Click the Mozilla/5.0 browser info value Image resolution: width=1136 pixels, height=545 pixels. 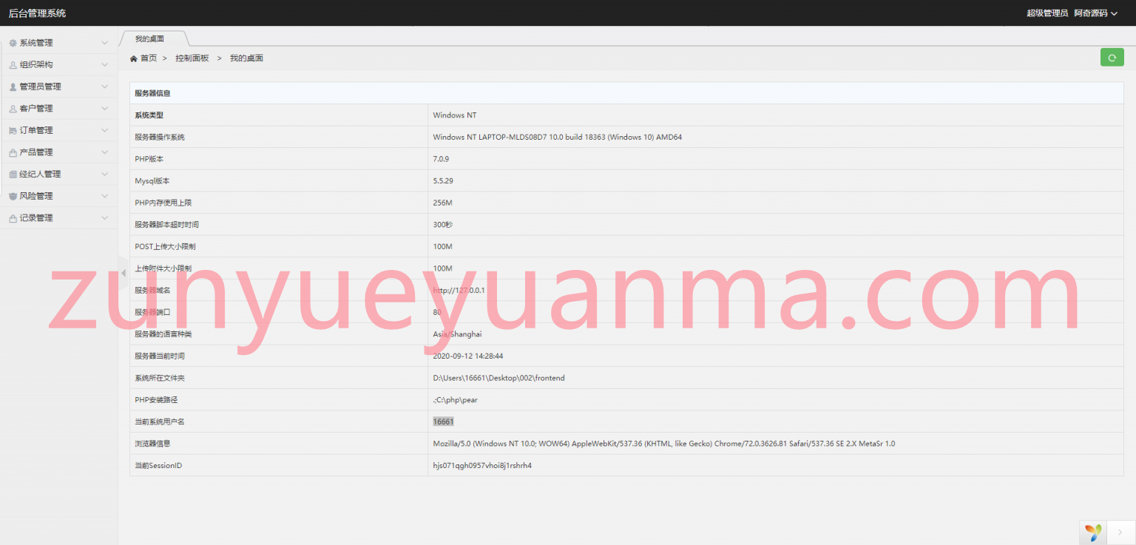pyautogui.click(x=664, y=444)
